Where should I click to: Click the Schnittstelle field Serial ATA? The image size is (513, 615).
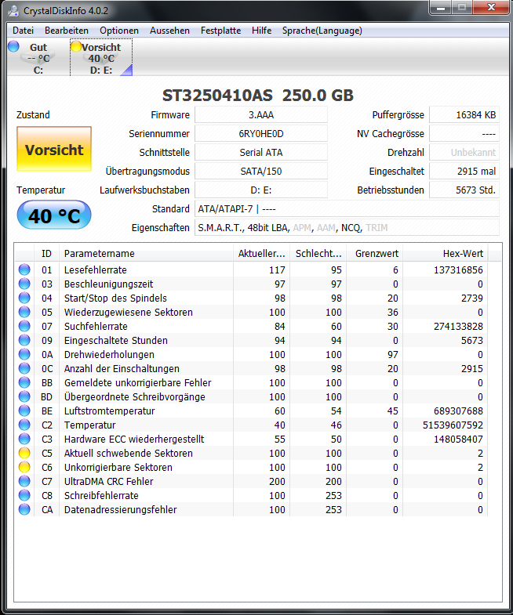point(261,153)
